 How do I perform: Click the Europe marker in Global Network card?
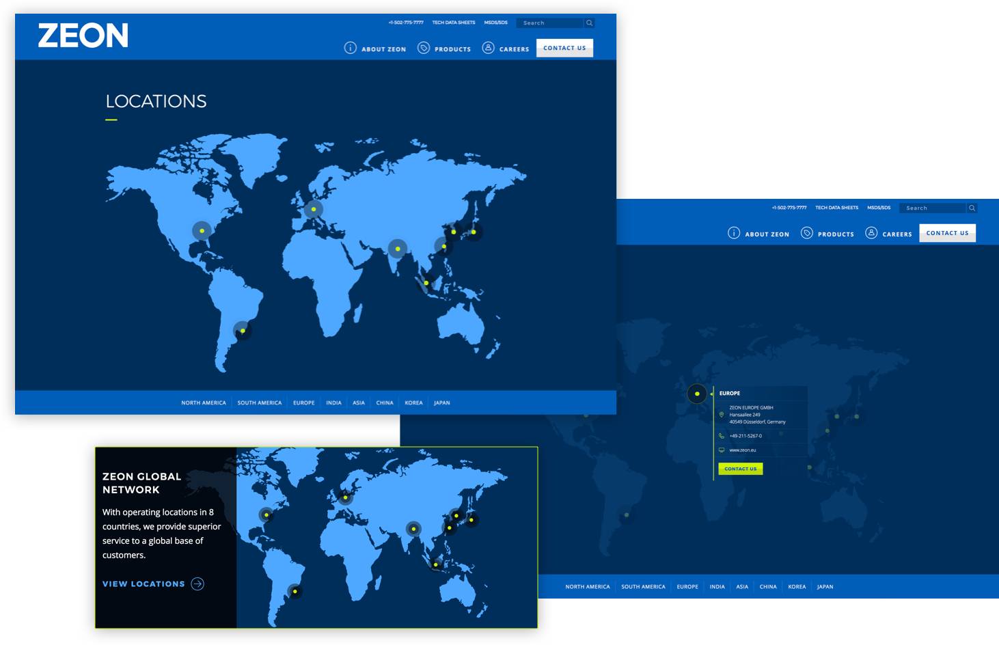tap(346, 497)
